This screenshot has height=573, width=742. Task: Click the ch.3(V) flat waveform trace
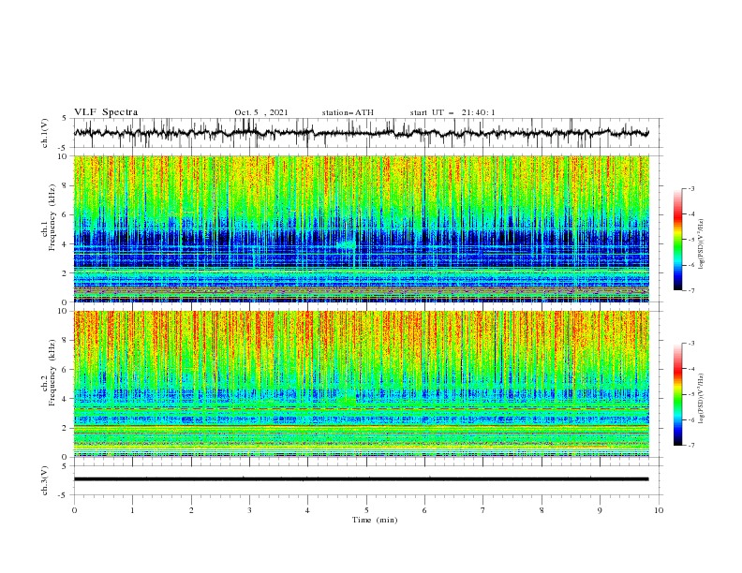click(361, 479)
